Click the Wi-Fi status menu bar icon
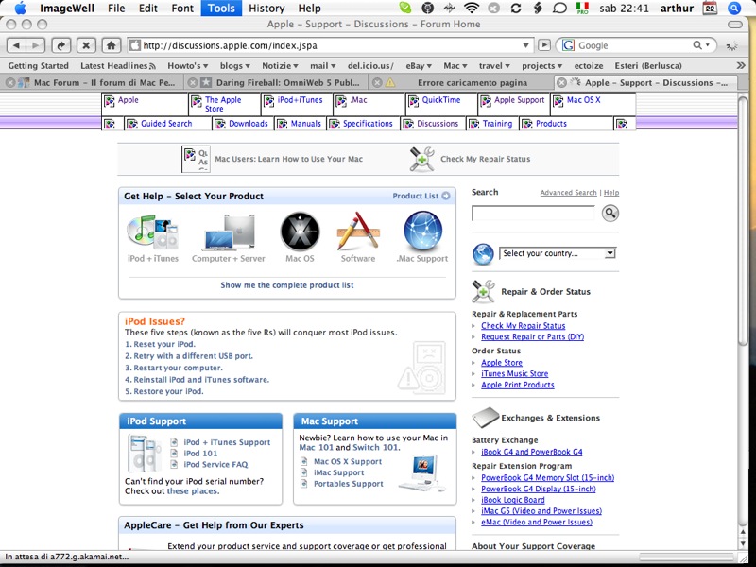Screen dimensions: 756x567 click(x=471, y=9)
